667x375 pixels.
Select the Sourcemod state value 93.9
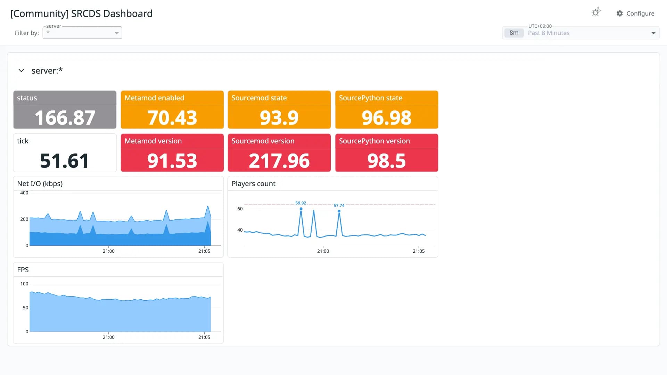coord(279,118)
